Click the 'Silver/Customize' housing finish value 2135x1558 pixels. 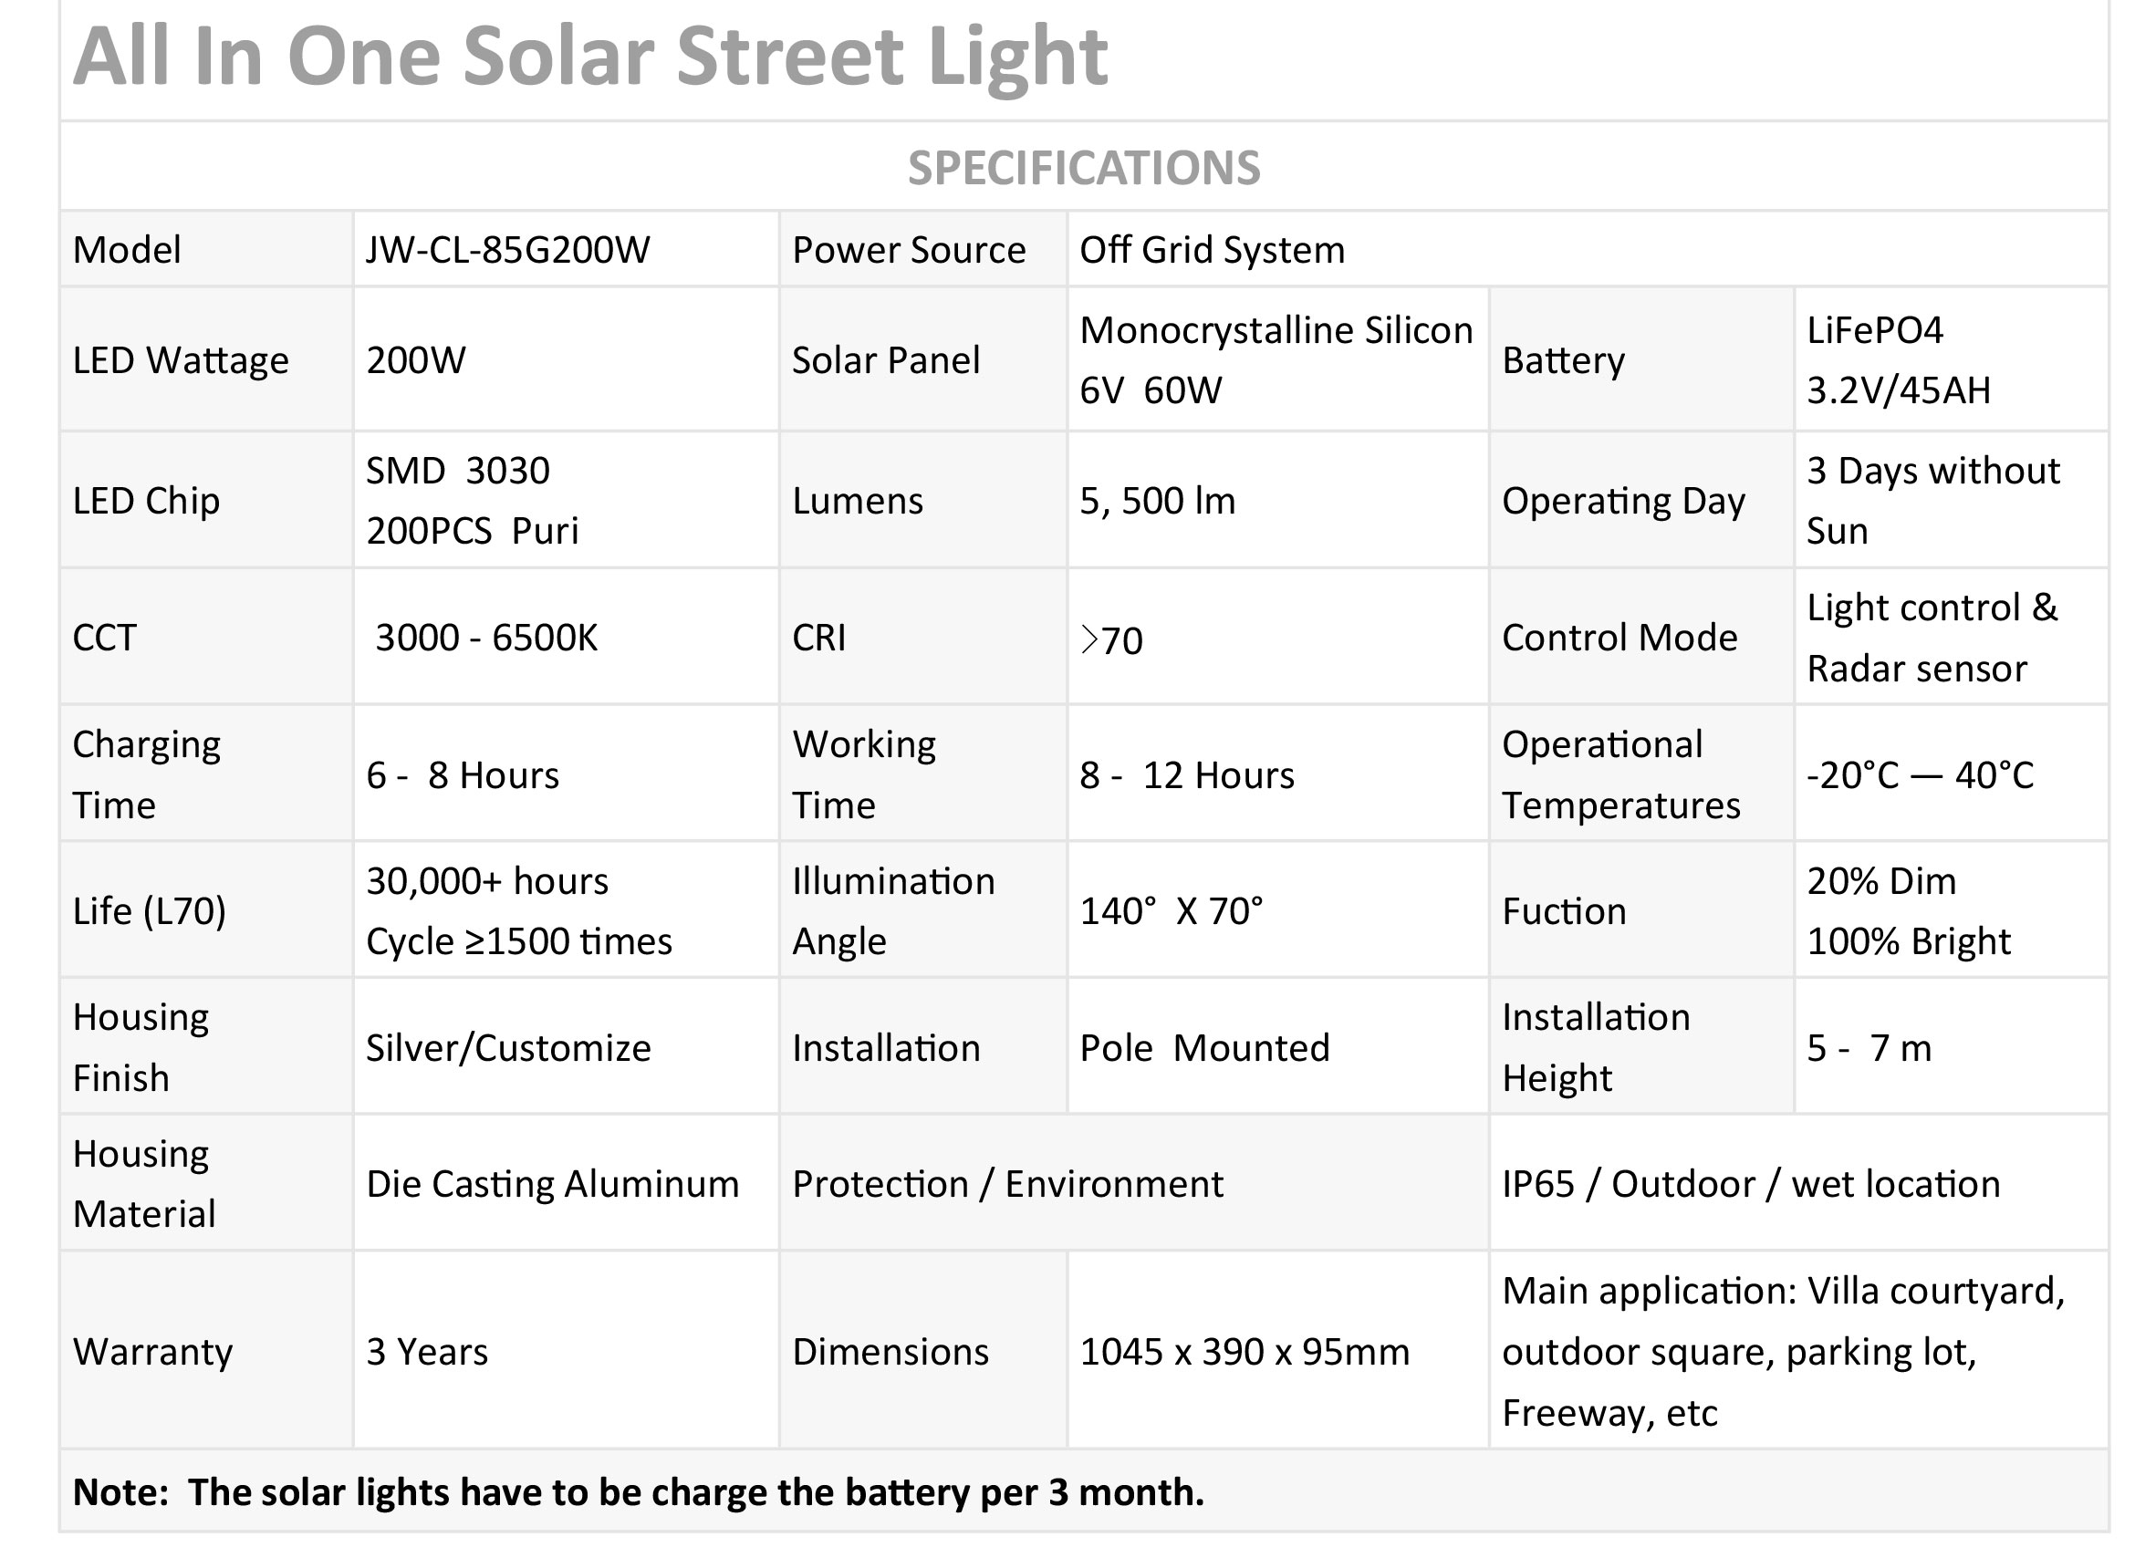pos(507,1048)
